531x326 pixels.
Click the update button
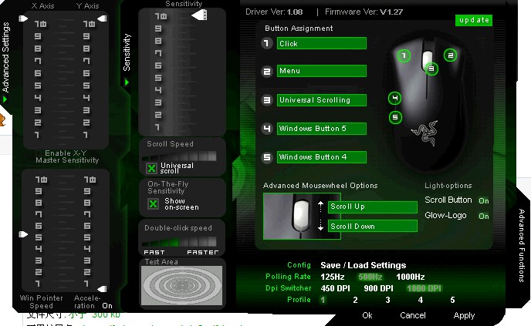[473, 20]
